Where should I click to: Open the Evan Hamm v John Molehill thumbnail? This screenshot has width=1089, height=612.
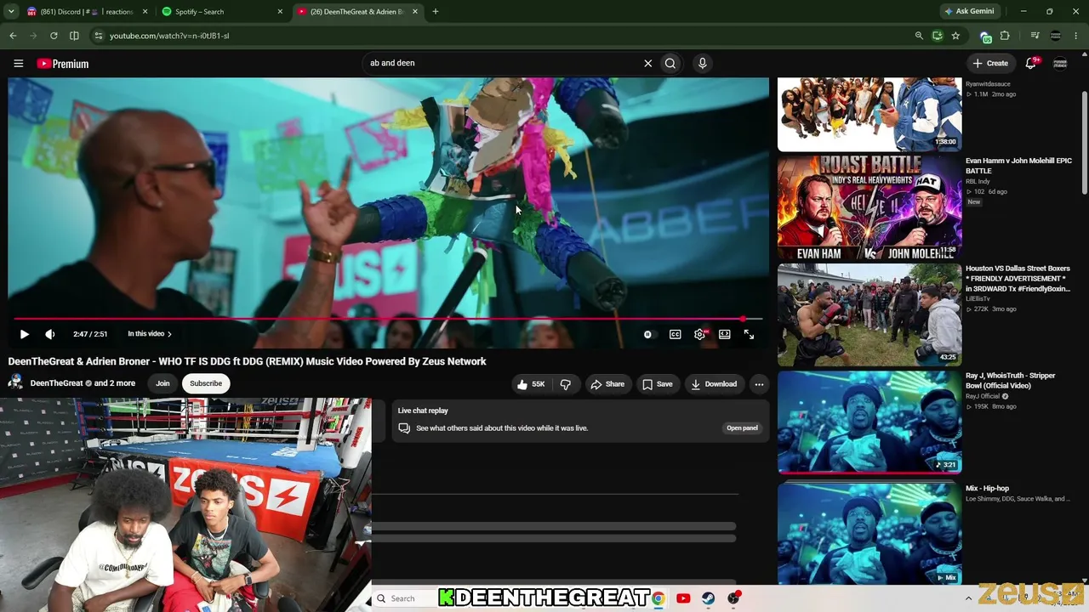point(869,207)
